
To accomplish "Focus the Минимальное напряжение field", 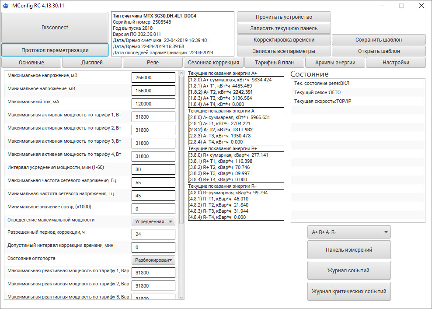I will tap(153, 91).
